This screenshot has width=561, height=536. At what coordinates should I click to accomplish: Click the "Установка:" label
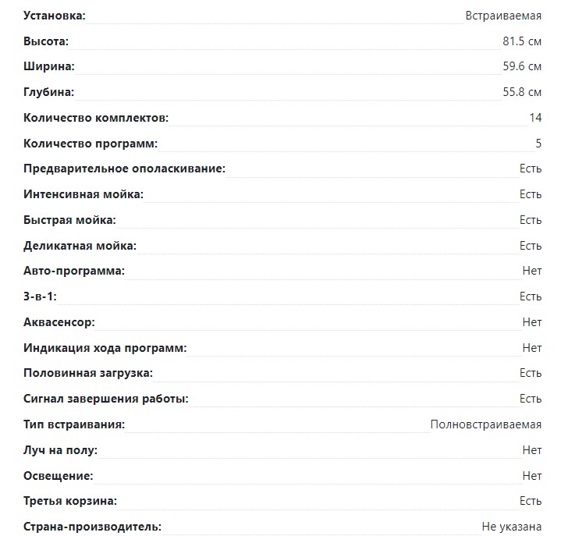click(x=55, y=16)
